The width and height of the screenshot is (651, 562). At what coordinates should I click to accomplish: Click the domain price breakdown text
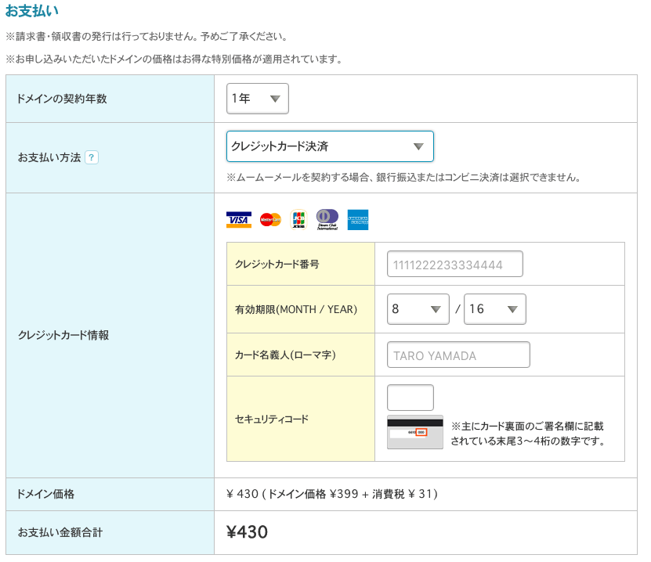click(331, 494)
